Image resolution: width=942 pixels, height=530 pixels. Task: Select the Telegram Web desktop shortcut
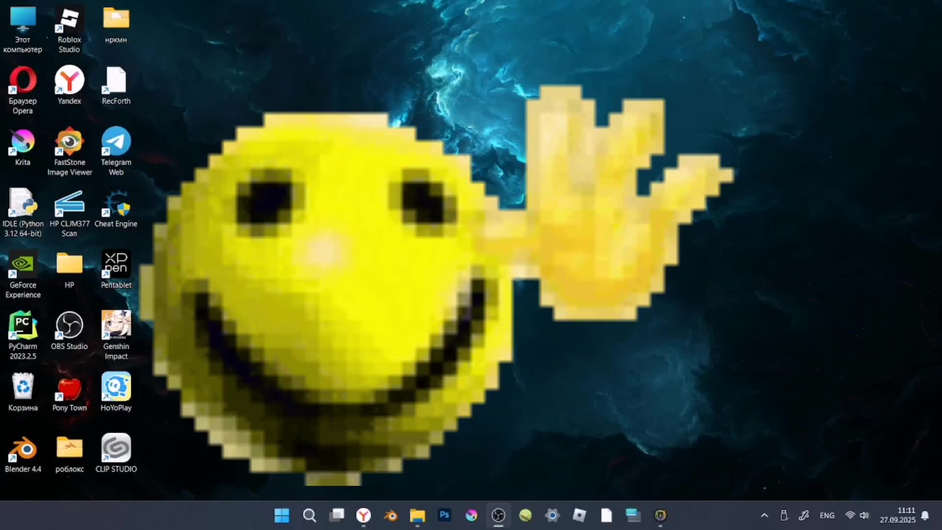(116, 152)
